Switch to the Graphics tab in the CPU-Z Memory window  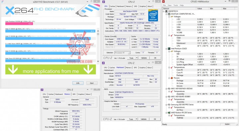click(81, 94)
